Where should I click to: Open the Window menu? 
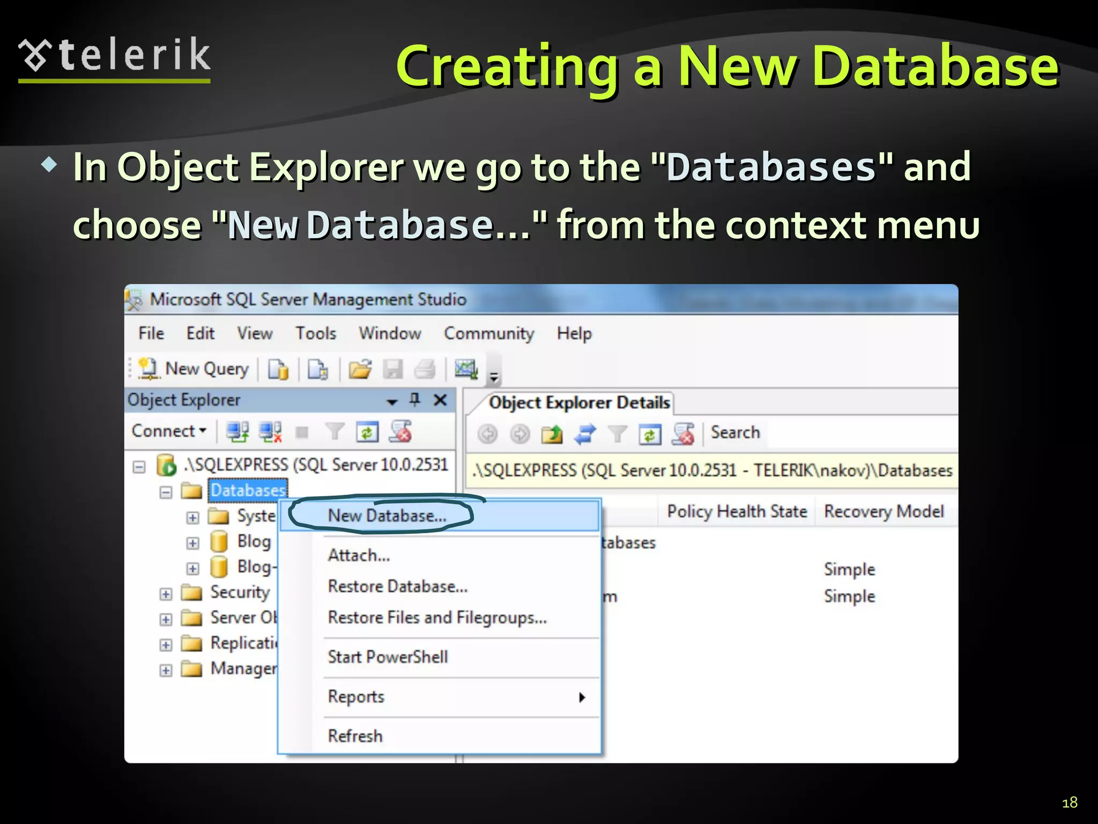390,334
